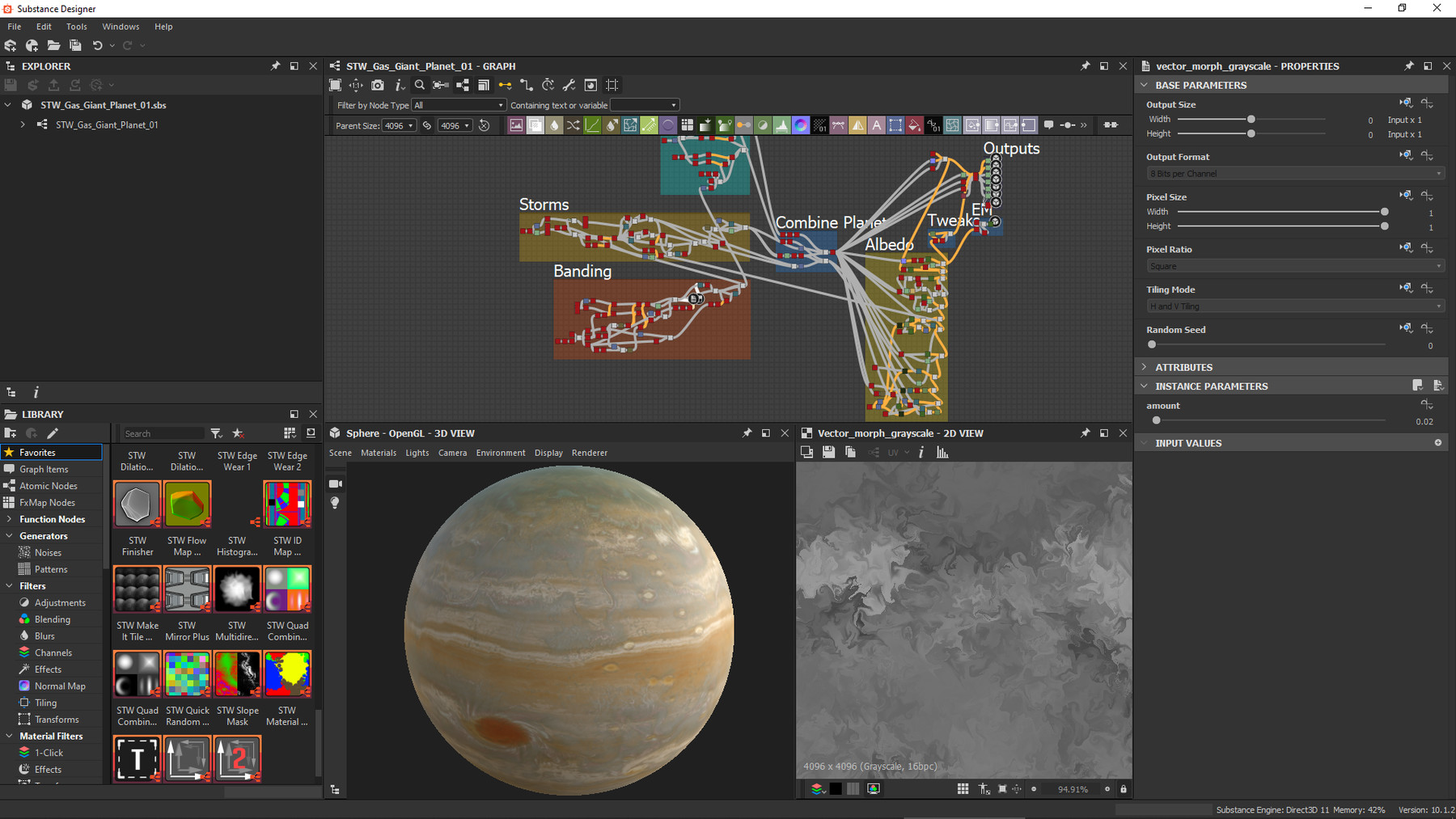Take a screenshot of the 3D view camera icon

coord(335,483)
